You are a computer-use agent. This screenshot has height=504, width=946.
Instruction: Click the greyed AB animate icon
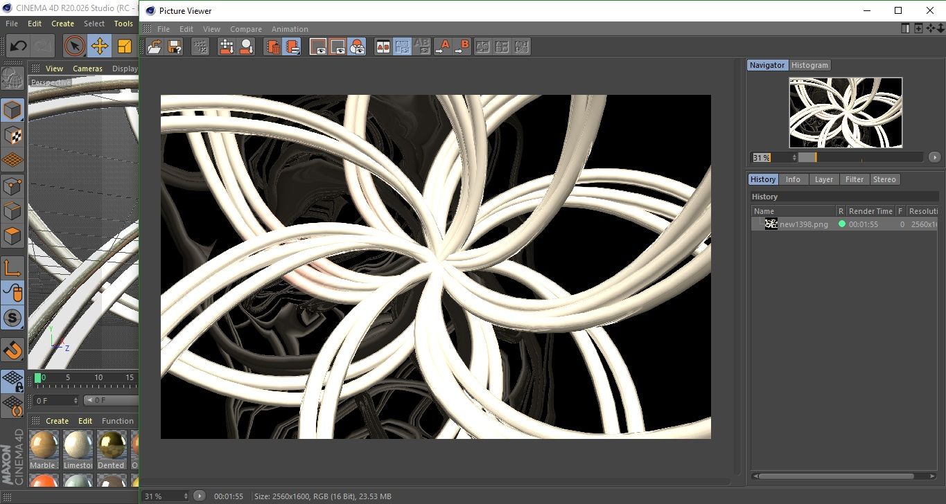click(x=421, y=46)
